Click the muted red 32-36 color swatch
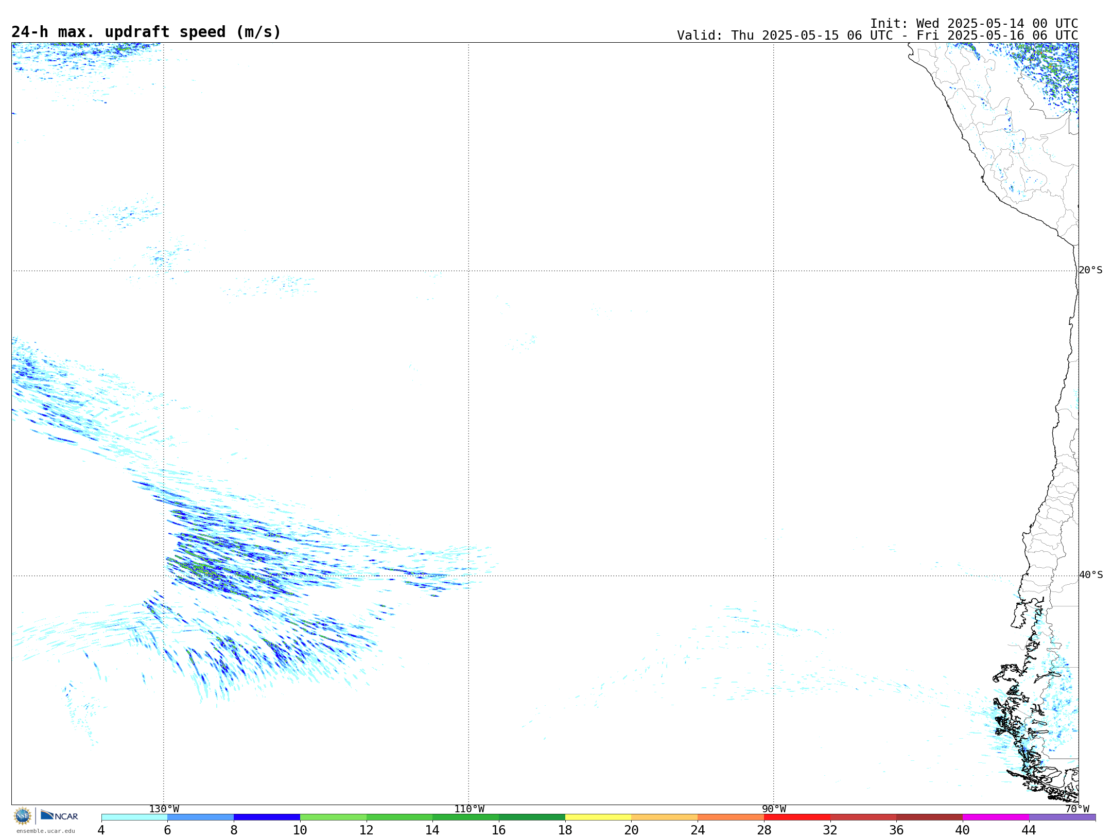1112x837 pixels. pyautogui.click(x=863, y=817)
